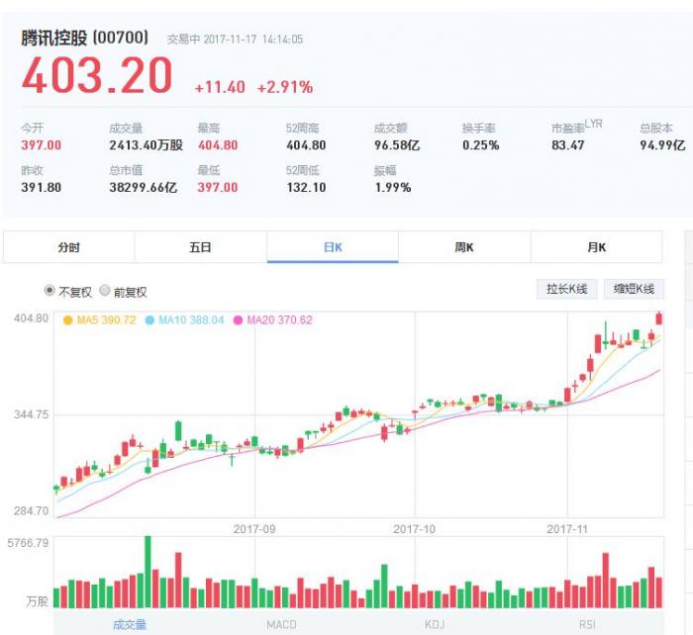
Task: Click the 2017-11 date marker on chart
Action: (567, 529)
